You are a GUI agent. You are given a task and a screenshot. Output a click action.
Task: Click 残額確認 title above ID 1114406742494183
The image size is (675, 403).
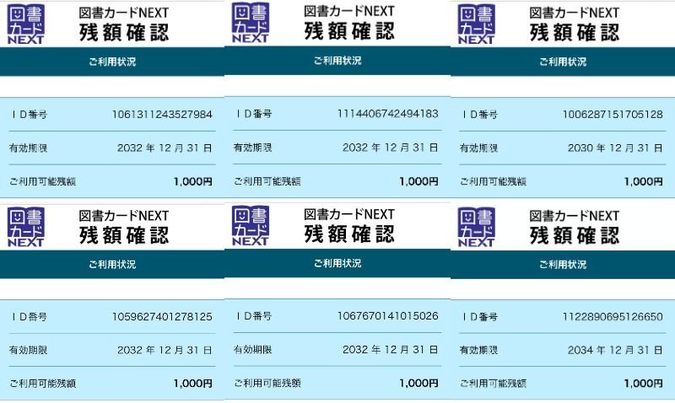tap(349, 31)
